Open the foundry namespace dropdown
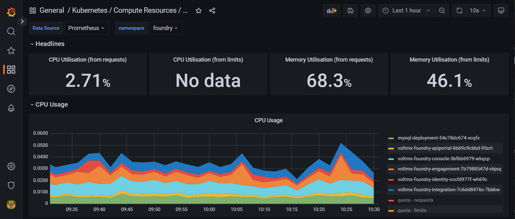 click(165, 28)
